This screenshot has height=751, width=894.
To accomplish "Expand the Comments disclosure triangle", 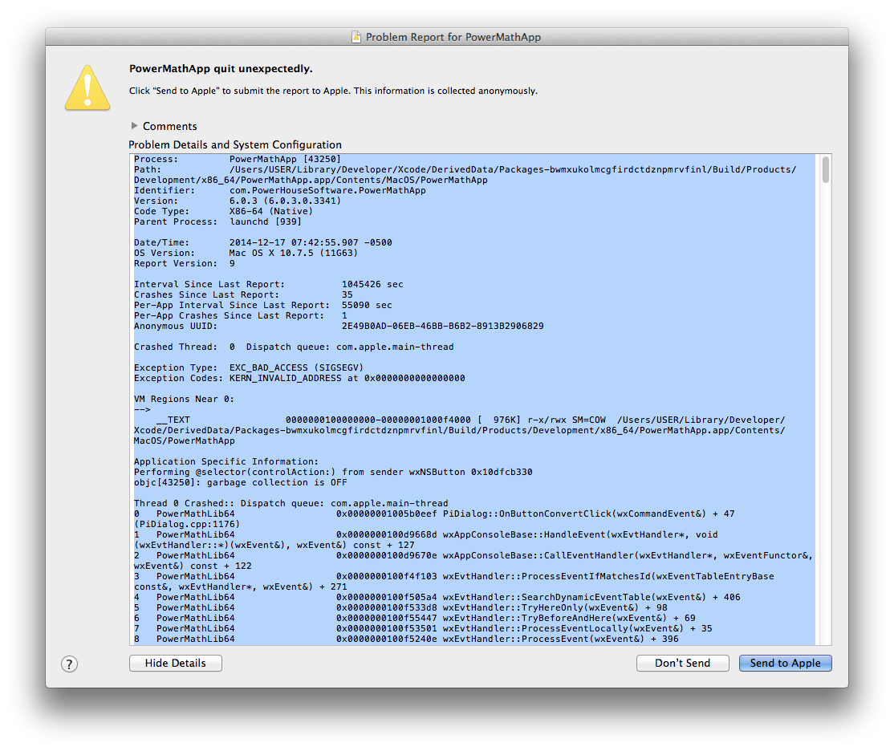I will [x=135, y=125].
